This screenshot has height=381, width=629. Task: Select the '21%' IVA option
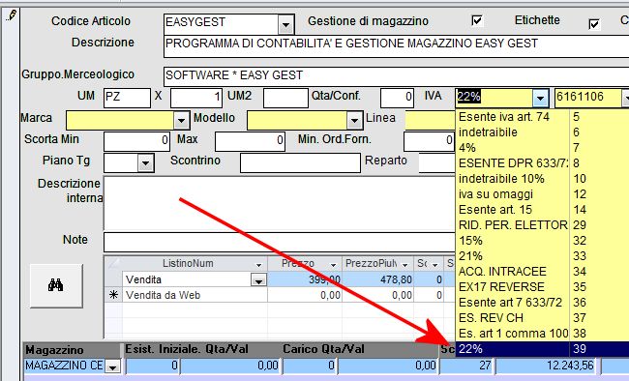[x=542, y=256]
